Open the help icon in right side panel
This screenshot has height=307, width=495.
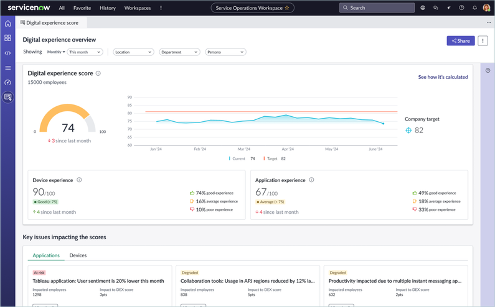click(x=488, y=71)
